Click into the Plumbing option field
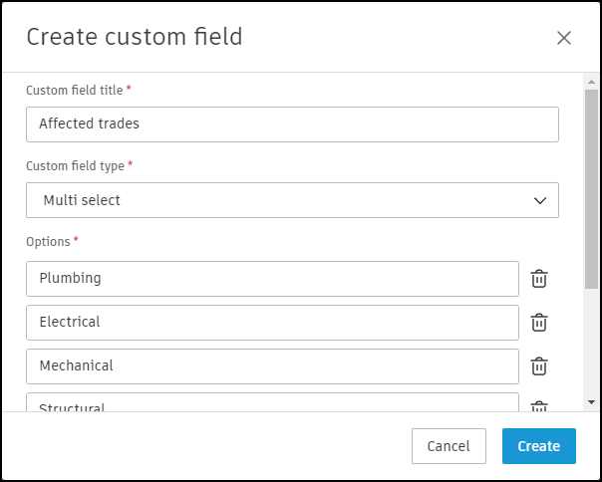The height and width of the screenshot is (482, 602). pos(272,279)
